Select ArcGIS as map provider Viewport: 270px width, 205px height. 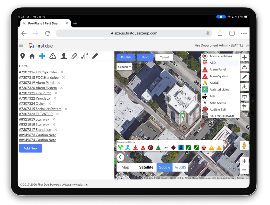click(x=180, y=167)
